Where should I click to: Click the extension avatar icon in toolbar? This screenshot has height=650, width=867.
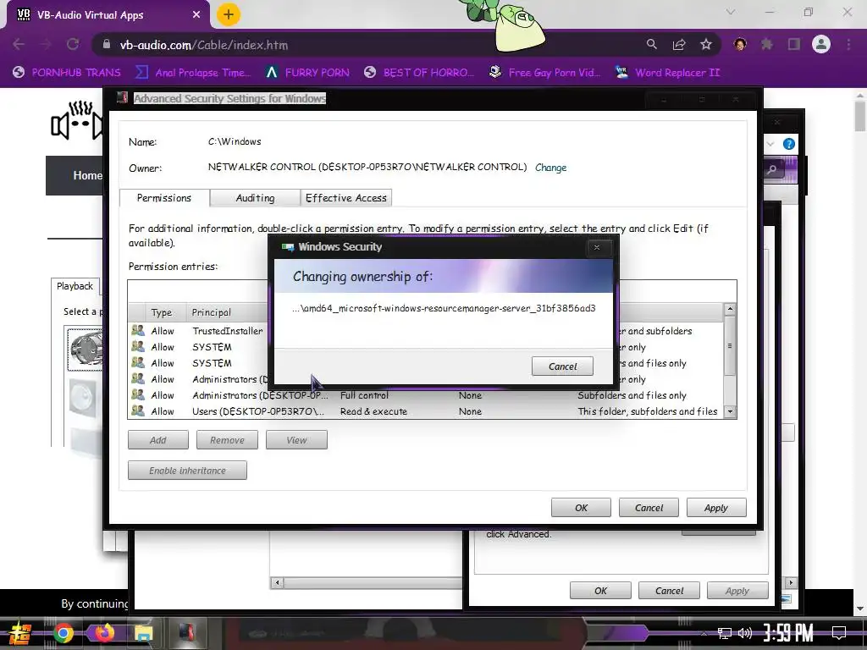coord(740,44)
